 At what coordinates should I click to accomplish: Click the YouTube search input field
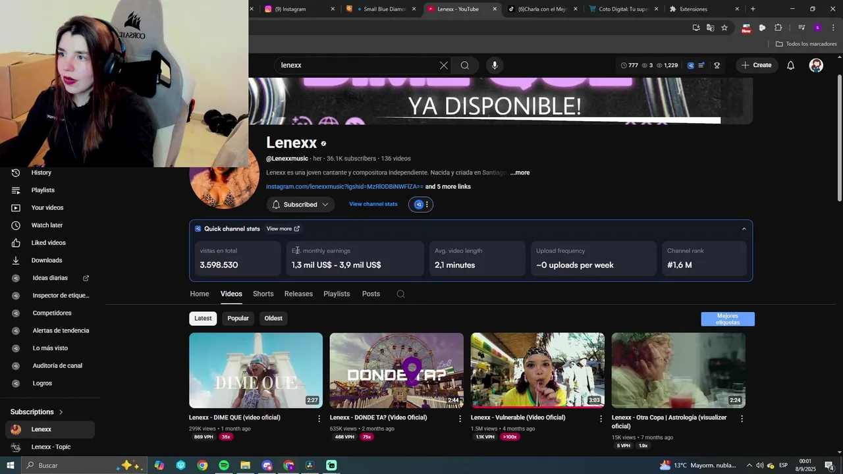tap(359, 65)
